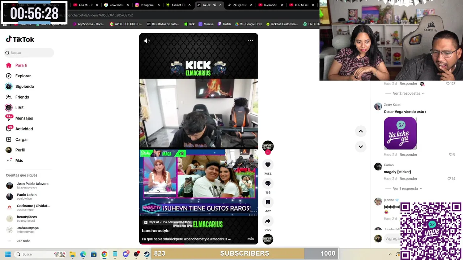463x260 pixels.
Task: Bookmark the video with the save icon
Action: coord(268,202)
